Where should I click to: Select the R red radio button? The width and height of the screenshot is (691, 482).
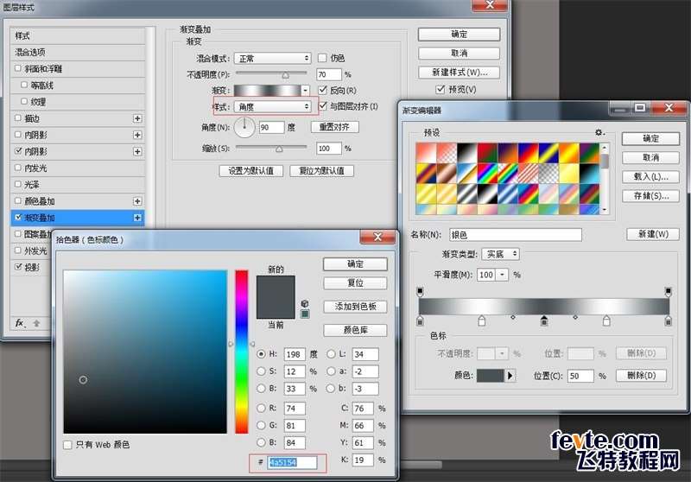point(262,408)
